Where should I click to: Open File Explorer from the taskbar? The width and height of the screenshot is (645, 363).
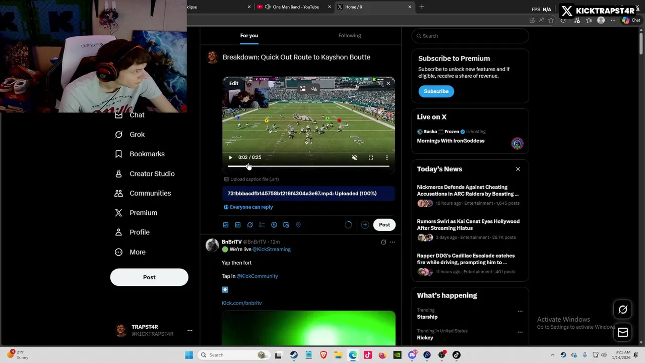click(x=338, y=355)
